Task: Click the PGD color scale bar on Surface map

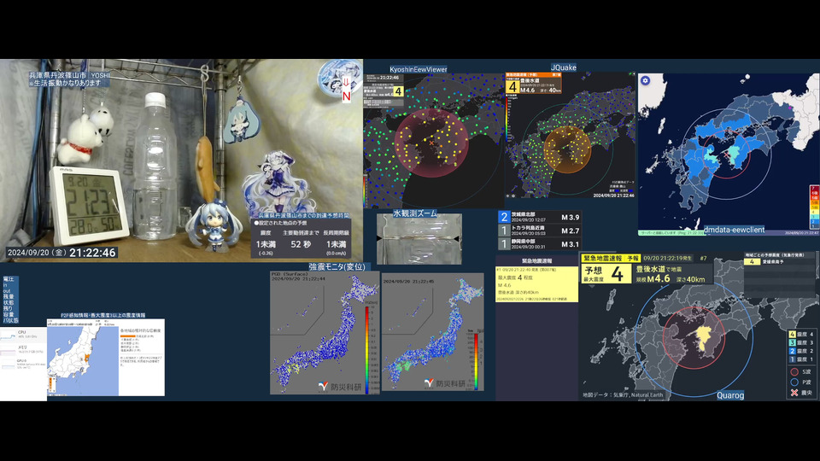Action: click(x=366, y=349)
